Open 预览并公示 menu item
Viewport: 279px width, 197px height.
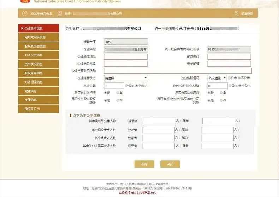coord(38,109)
